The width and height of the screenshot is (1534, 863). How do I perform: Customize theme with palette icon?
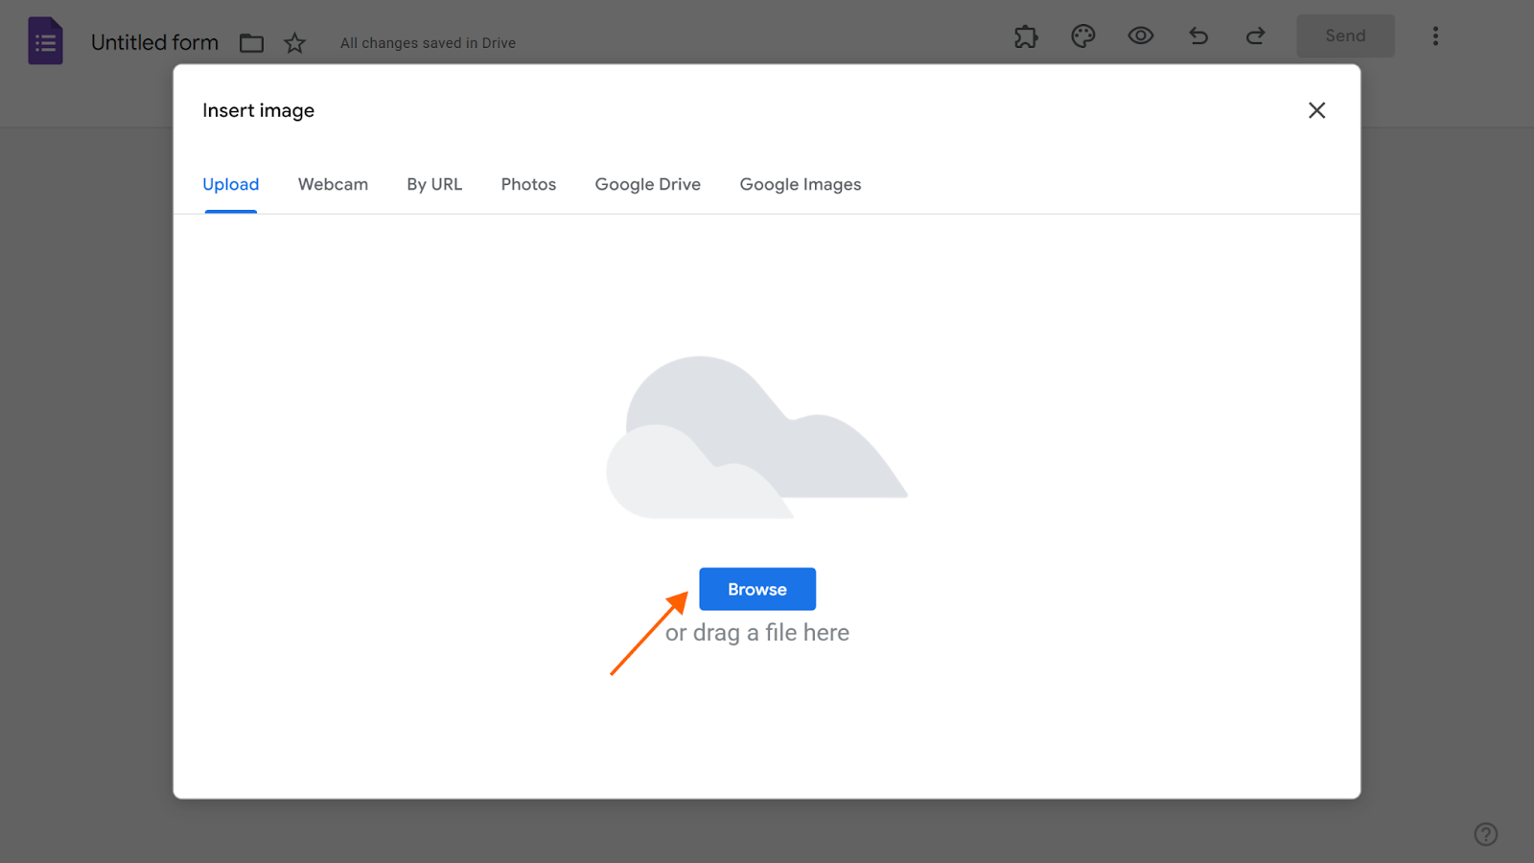point(1083,36)
